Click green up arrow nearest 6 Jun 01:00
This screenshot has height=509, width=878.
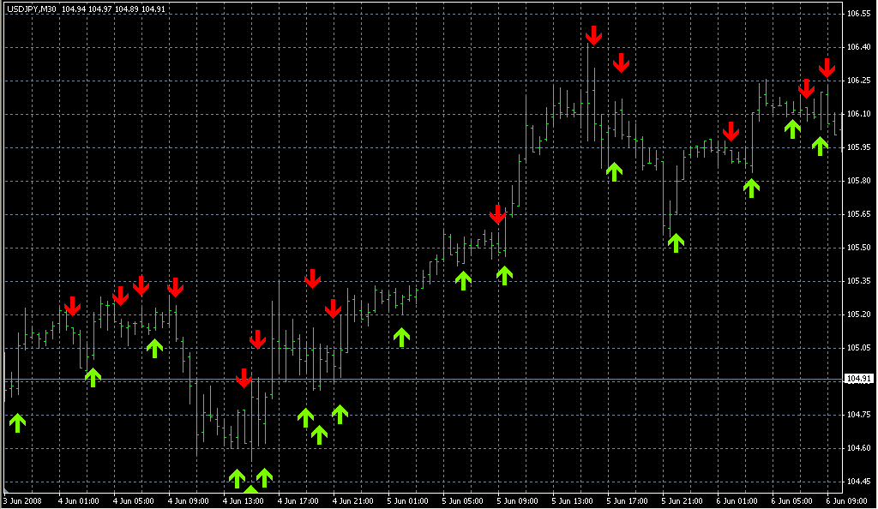[751, 188]
